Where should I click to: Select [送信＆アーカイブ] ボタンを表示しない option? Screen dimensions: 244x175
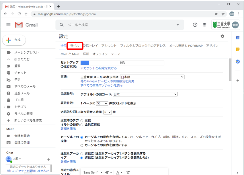tap(82, 158)
